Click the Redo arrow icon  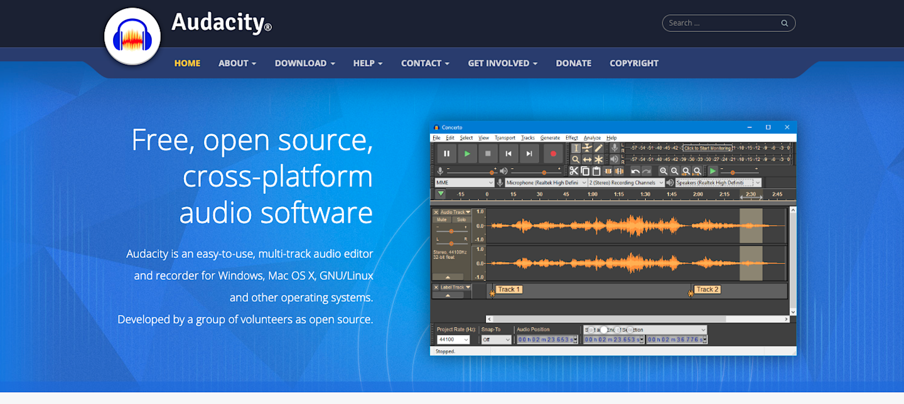(x=647, y=171)
